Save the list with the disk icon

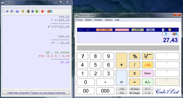point(12,11)
